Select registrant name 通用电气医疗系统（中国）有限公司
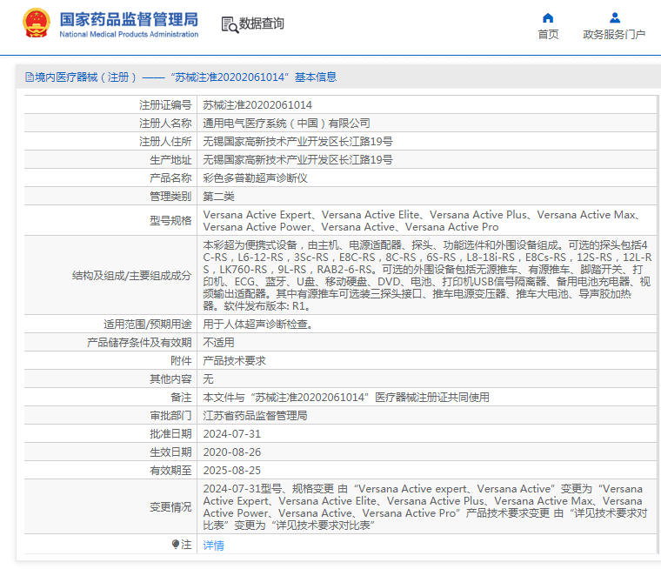 [286, 124]
